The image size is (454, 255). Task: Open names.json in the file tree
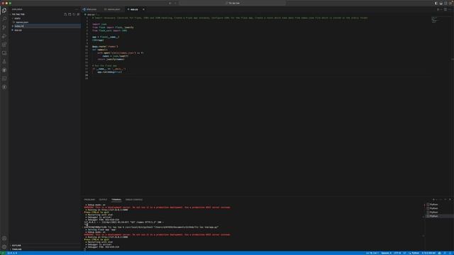tap(22, 22)
